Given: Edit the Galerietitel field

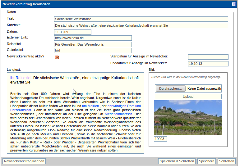Looking at the screenshot, I should (93, 50).
